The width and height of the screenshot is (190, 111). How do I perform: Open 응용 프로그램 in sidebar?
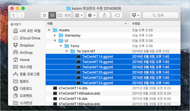click(x=26, y=74)
